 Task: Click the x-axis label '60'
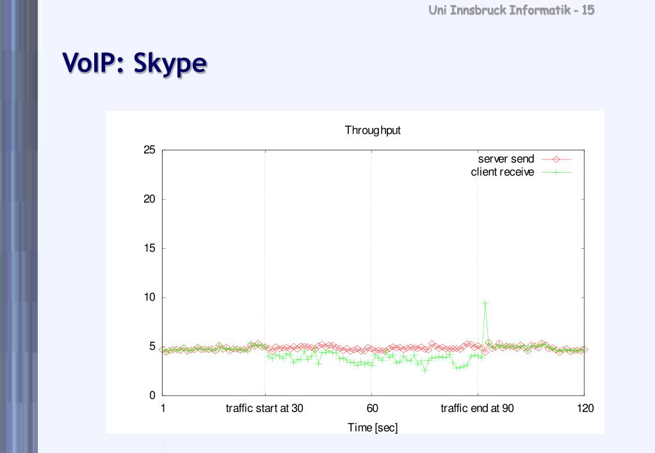pyautogui.click(x=372, y=408)
